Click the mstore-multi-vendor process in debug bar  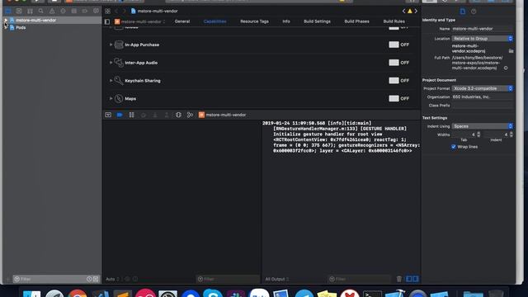(x=222, y=115)
